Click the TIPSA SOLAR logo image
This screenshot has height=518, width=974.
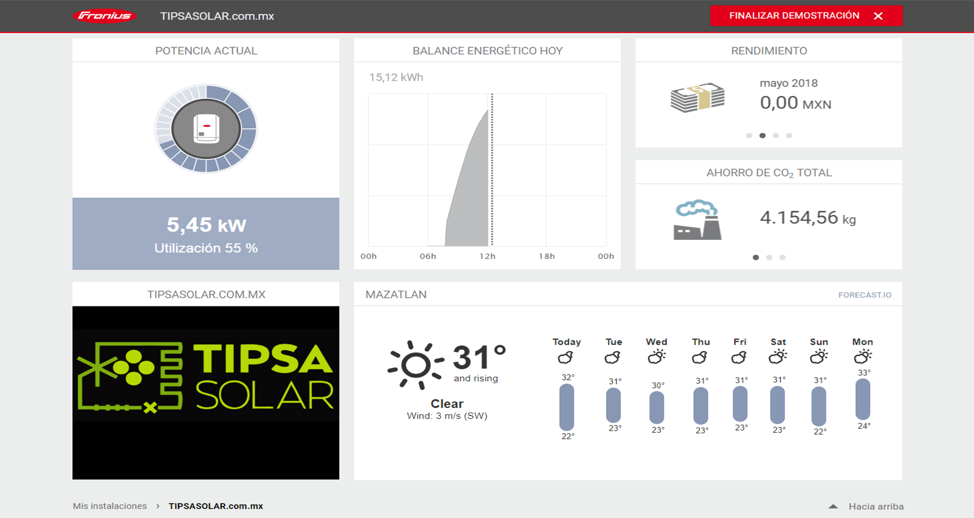pos(206,375)
